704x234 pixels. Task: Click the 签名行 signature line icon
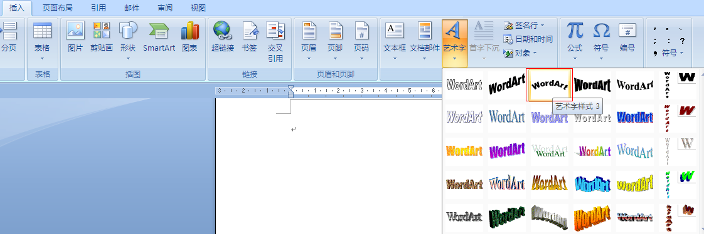508,25
